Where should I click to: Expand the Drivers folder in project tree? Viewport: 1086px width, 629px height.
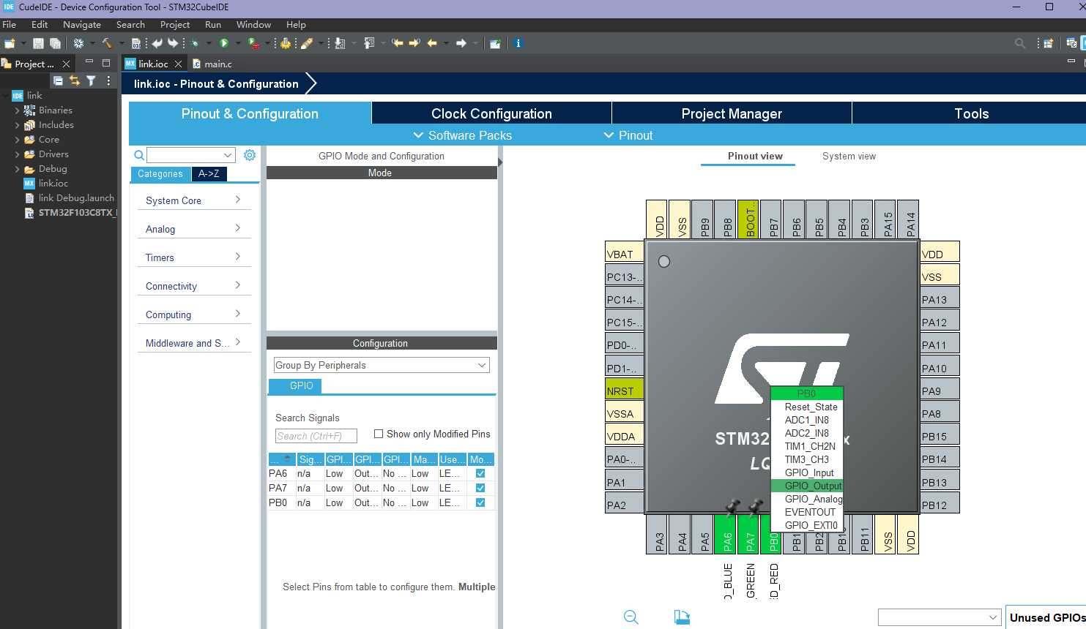18,154
